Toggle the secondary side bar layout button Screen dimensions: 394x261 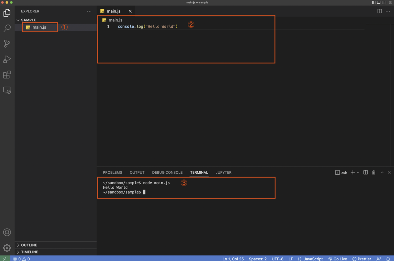click(383, 2)
